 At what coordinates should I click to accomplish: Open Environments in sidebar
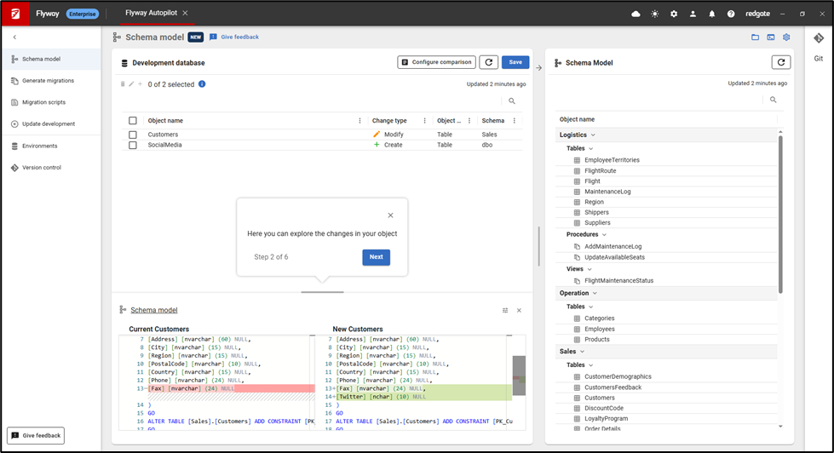(x=51, y=146)
